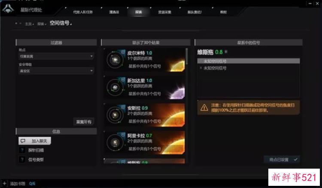Click the X marker beside second 未知空间信号
This screenshot has width=322, height=188.
[200, 68]
